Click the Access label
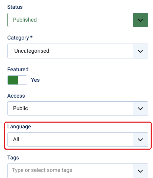 (x=16, y=96)
